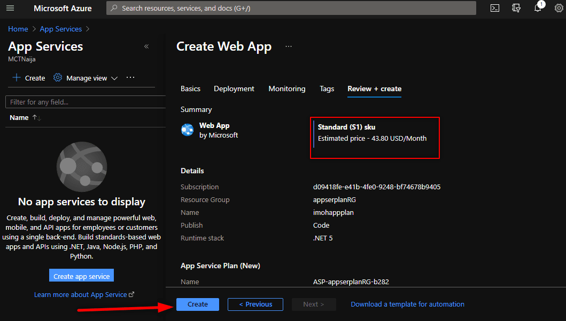Click Standard (S1) sku text

tap(346, 127)
